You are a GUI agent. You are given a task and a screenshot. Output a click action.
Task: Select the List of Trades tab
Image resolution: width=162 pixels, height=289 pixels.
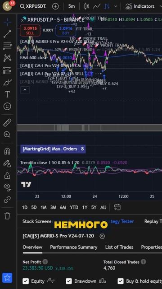pyautogui.click(x=119, y=247)
